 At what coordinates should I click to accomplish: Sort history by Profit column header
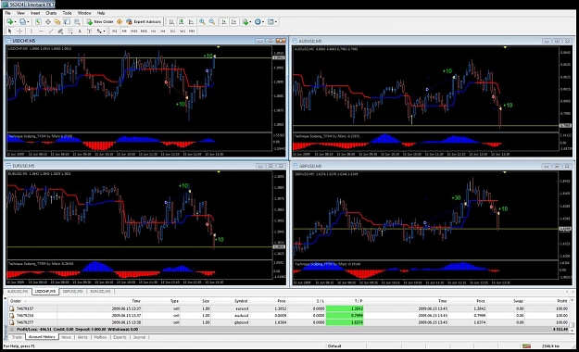click(562, 301)
